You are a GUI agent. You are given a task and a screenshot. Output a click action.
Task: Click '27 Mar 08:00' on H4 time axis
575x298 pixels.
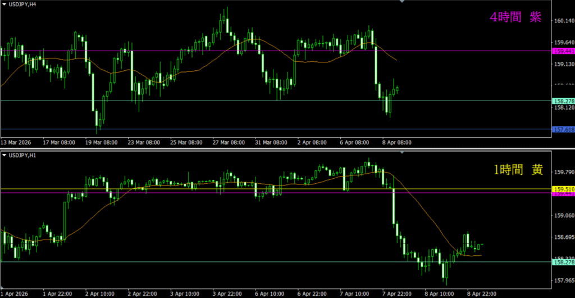(229, 143)
